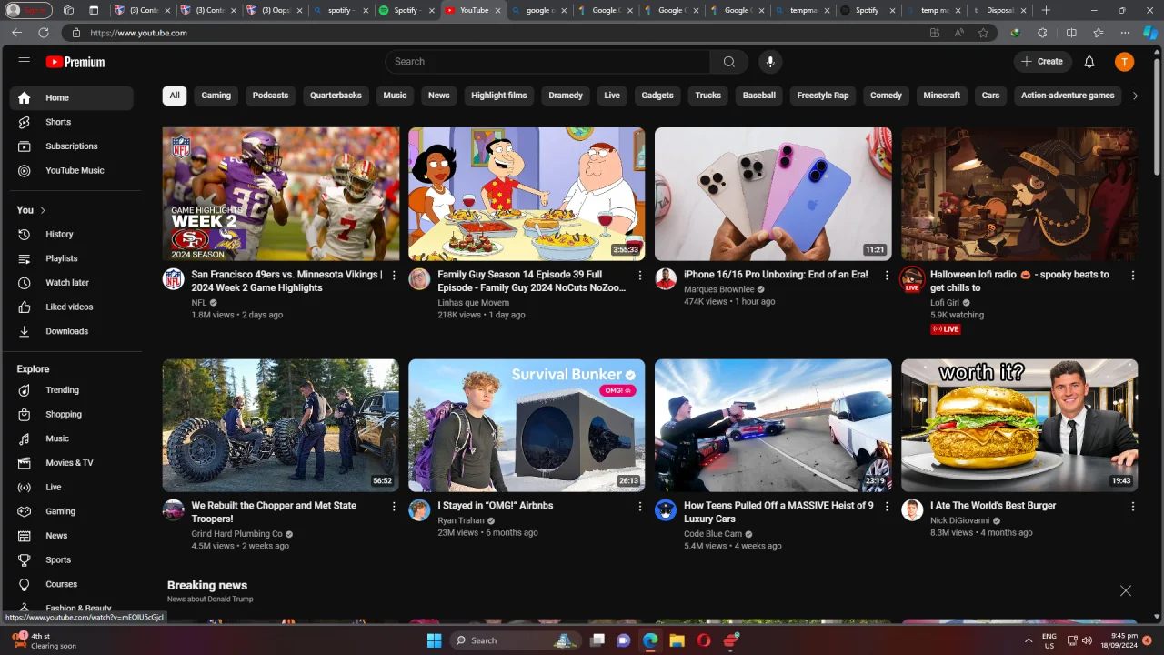Open more options for the Family Guy video
This screenshot has width=1164, height=655.
tap(640, 276)
